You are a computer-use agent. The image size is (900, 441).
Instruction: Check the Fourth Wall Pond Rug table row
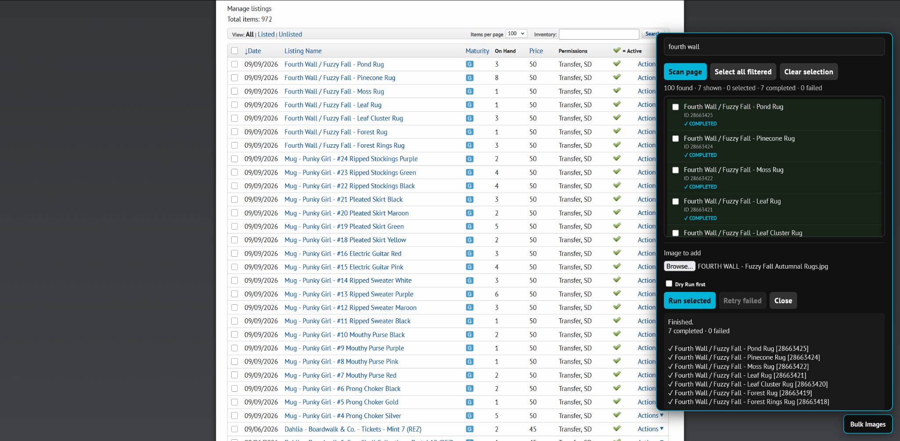coord(235,64)
